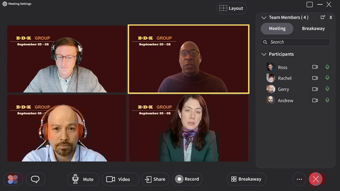Toggle Andrew's camera icon
The width and height of the screenshot is (340, 191).
[315, 100]
